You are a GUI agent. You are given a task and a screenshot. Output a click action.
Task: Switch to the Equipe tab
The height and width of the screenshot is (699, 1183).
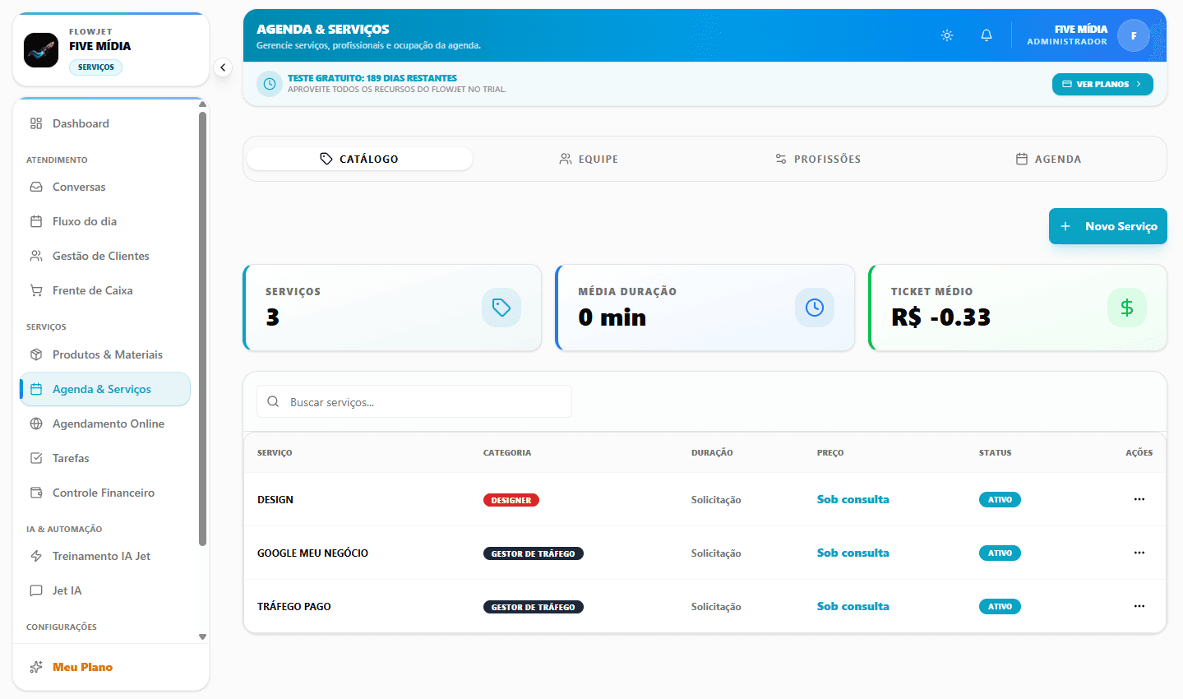589,159
